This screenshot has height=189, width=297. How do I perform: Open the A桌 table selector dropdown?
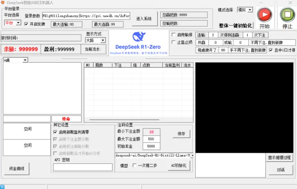(15, 60)
